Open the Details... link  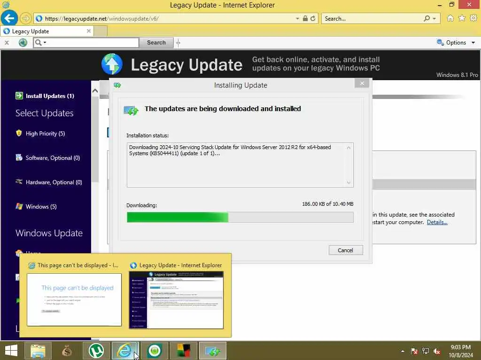point(437,222)
